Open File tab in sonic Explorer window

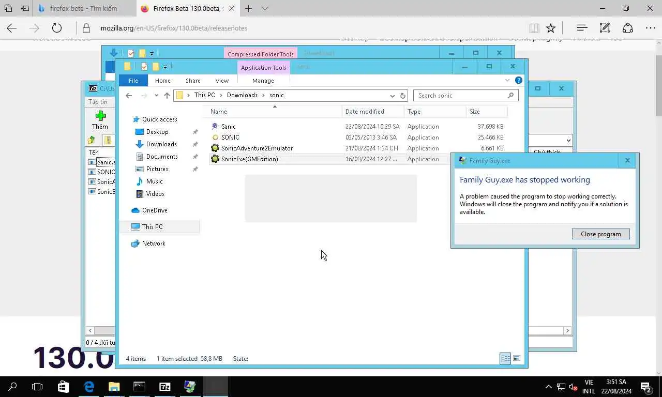133,81
